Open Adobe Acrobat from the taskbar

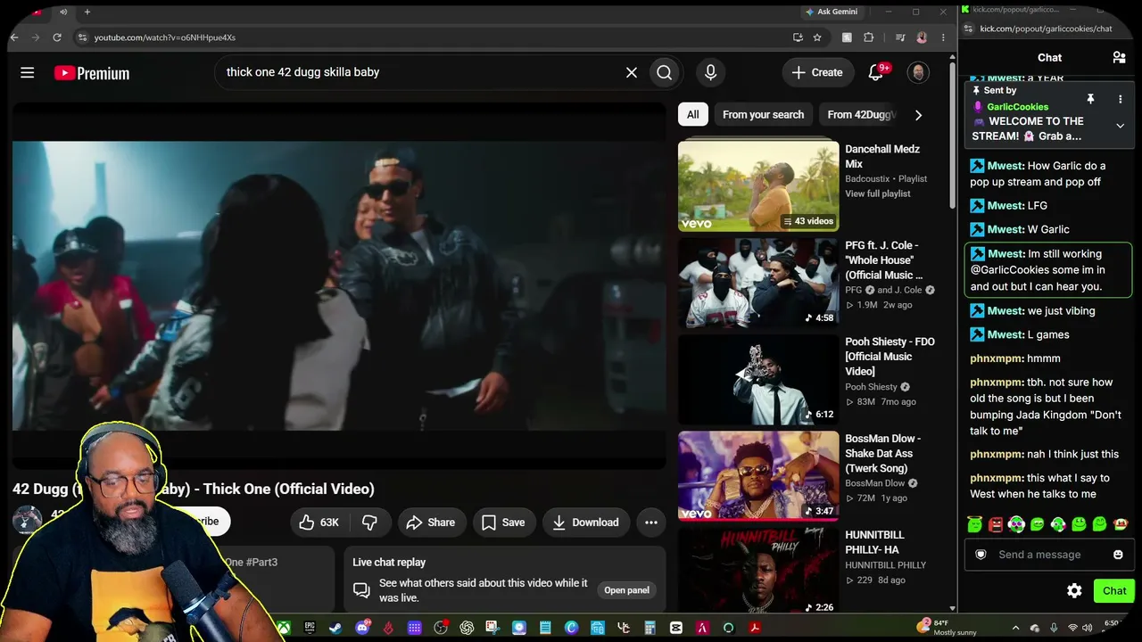point(755,628)
